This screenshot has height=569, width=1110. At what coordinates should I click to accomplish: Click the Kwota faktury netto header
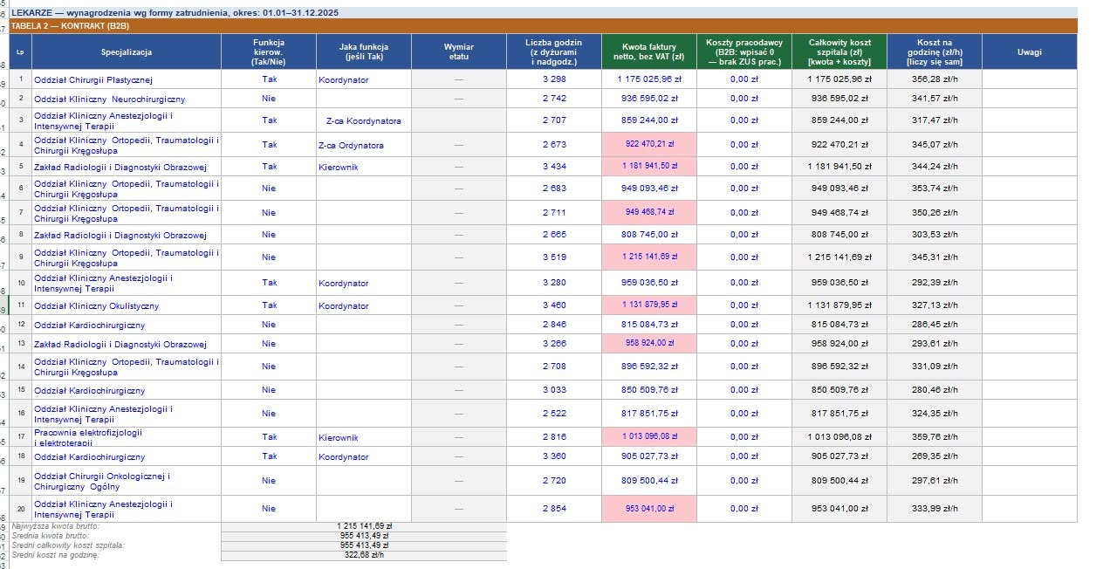click(x=649, y=52)
